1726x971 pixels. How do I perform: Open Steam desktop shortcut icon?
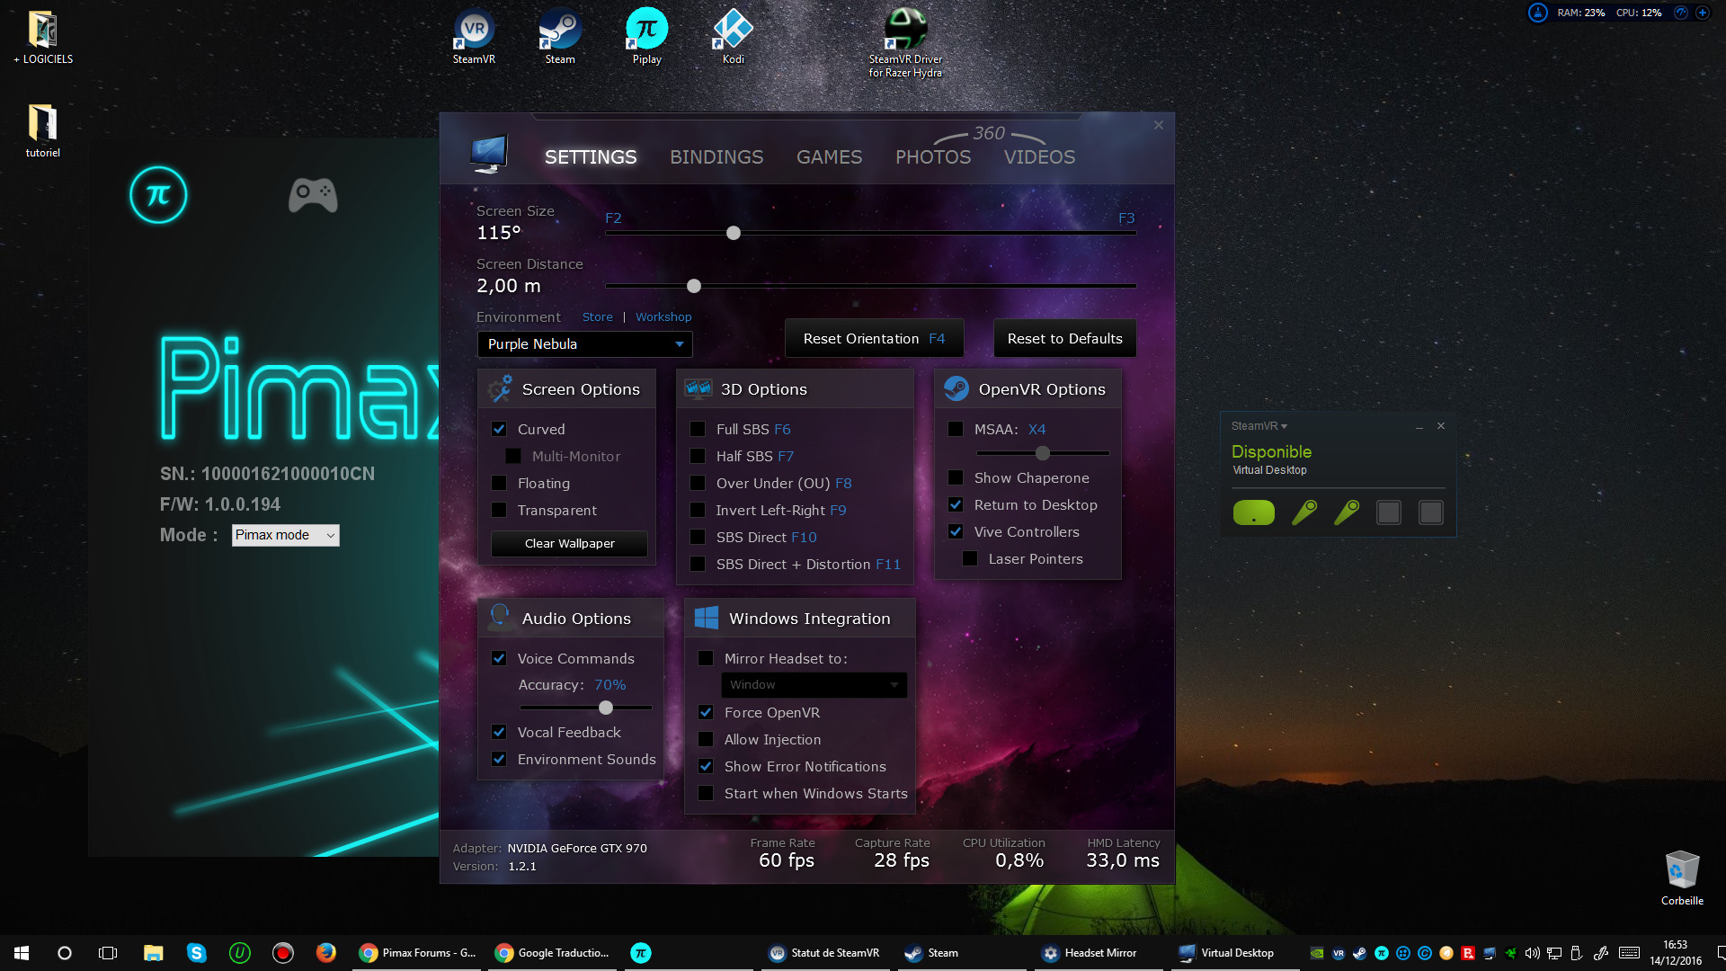coord(560,36)
